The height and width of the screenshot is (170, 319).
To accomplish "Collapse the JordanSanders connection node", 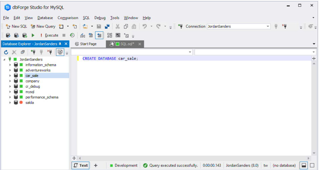I will 4,60.
